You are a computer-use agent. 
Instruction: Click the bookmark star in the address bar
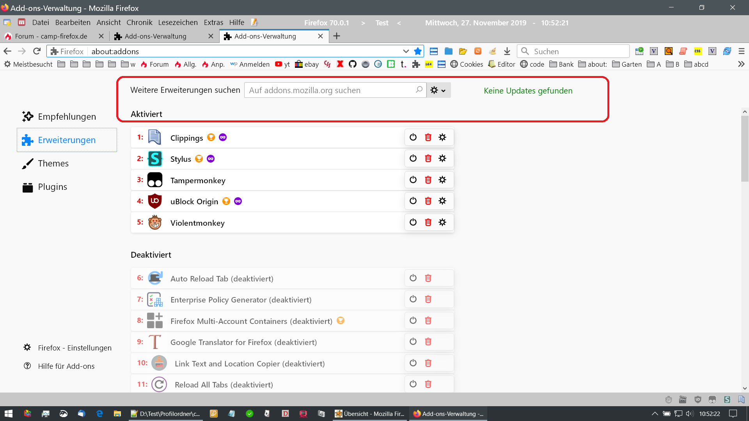tap(418, 51)
